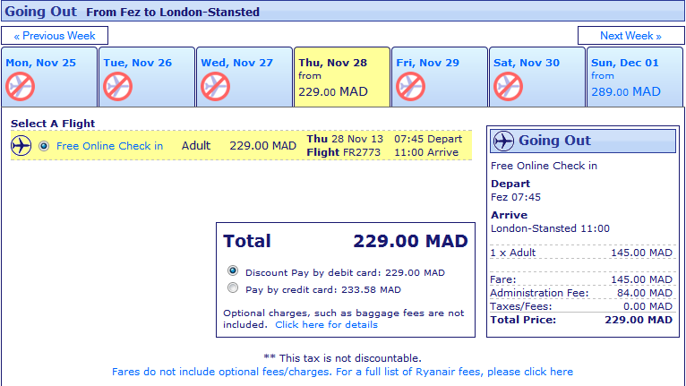Click the no-flight icon under Tue, Nov 26

(x=117, y=87)
